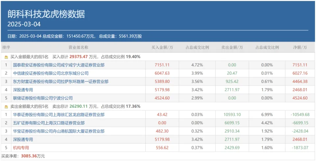
Task: Click 五矿证券上海汉口路证券营业部 link
Action: coord(49,123)
